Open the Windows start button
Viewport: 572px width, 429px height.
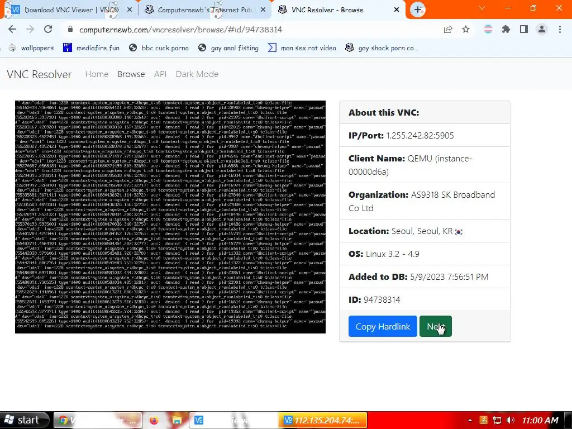pyautogui.click(x=25, y=420)
